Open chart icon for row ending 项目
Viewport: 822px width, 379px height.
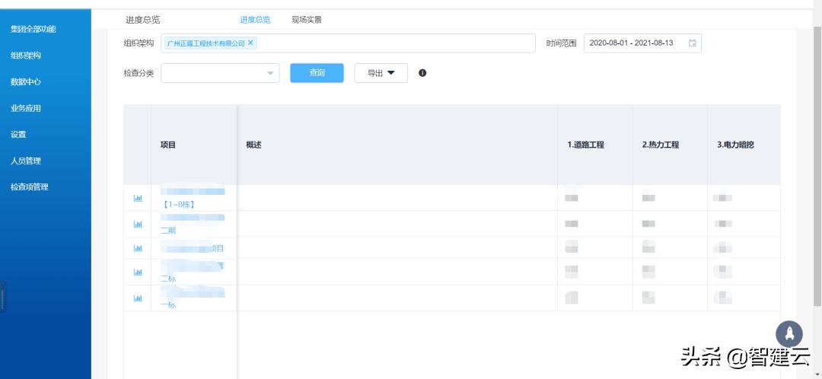[138, 248]
